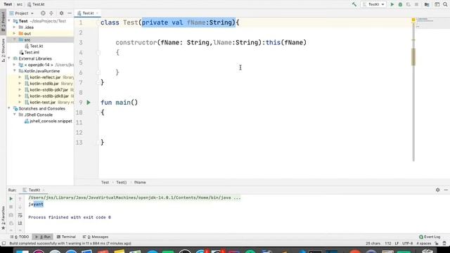This screenshot has width=450, height=253.
Task: Click the 4 spaces indent setting
Action: pos(424,243)
